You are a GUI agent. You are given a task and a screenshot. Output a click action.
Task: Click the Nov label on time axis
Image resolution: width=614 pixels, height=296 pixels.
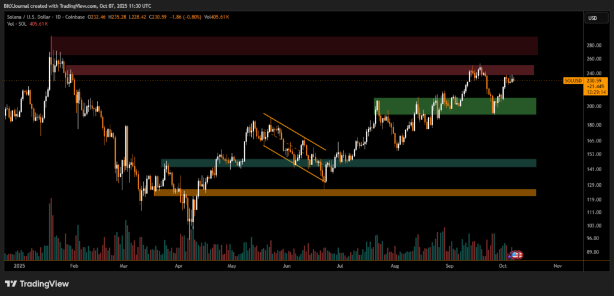pos(557,265)
